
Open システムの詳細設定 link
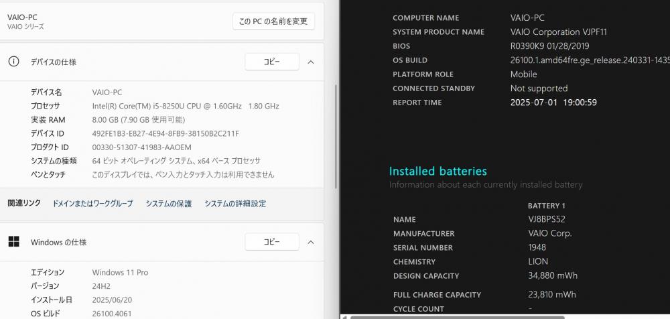pyautogui.click(x=235, y=204)
